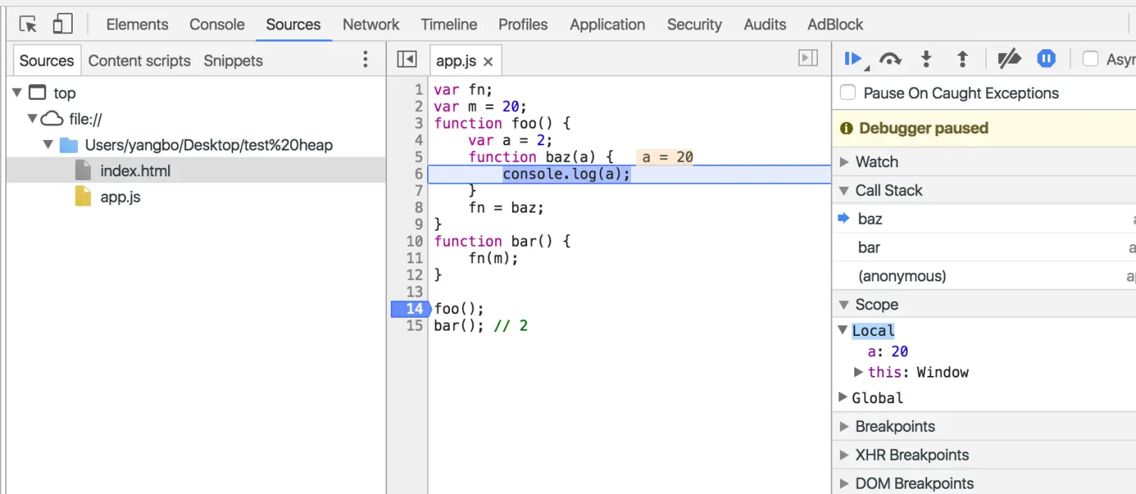
Task: Collapse the file:// tree node
Action: 32,119
